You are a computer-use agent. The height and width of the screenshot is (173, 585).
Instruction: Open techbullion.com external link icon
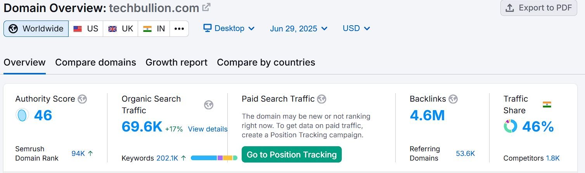207,7
